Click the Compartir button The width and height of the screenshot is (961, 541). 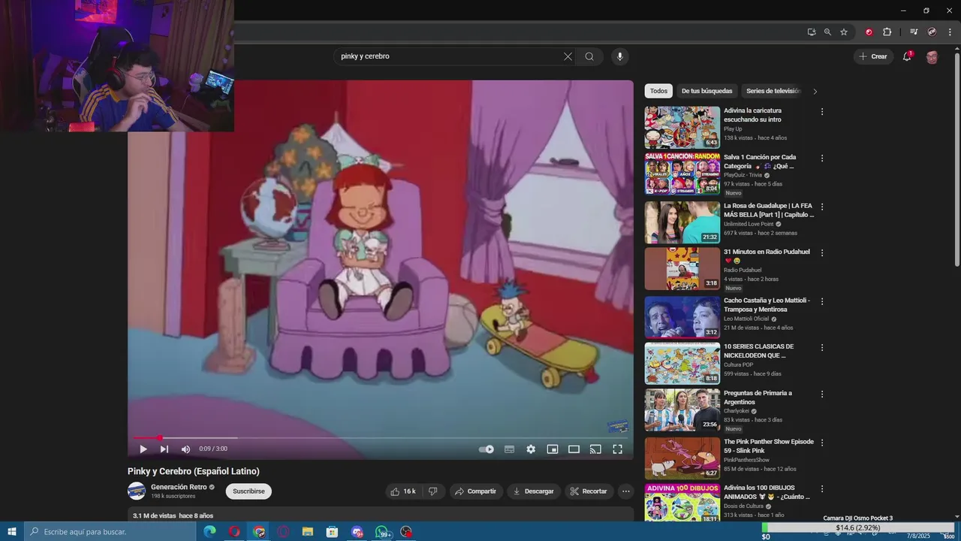(476, 491)
